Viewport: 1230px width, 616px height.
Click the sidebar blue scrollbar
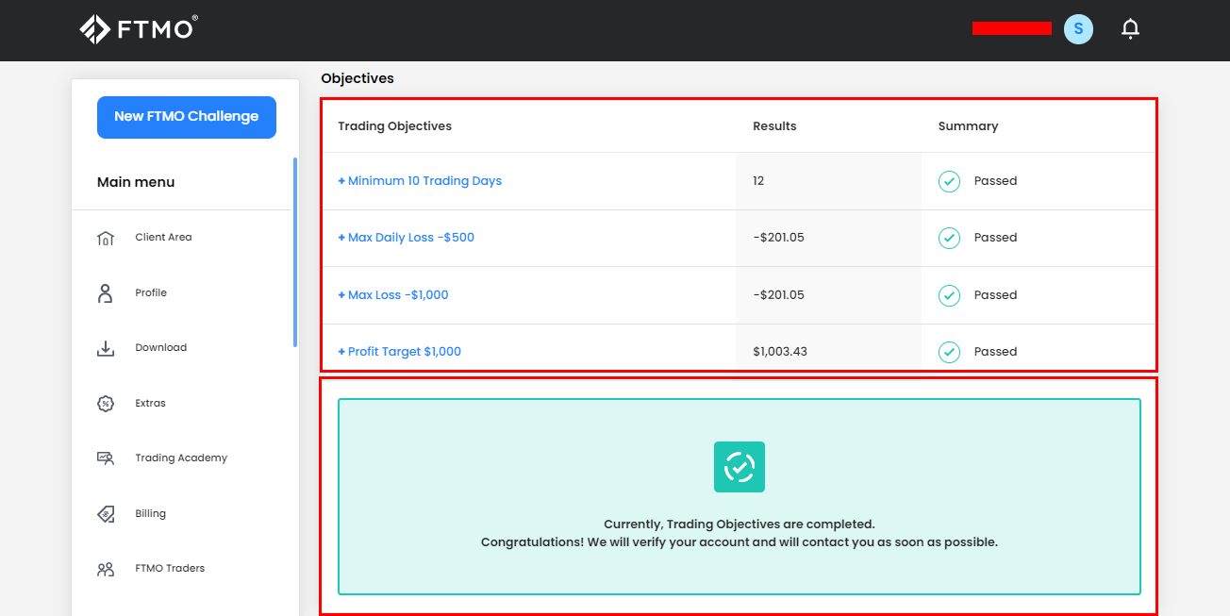point(295,253)
